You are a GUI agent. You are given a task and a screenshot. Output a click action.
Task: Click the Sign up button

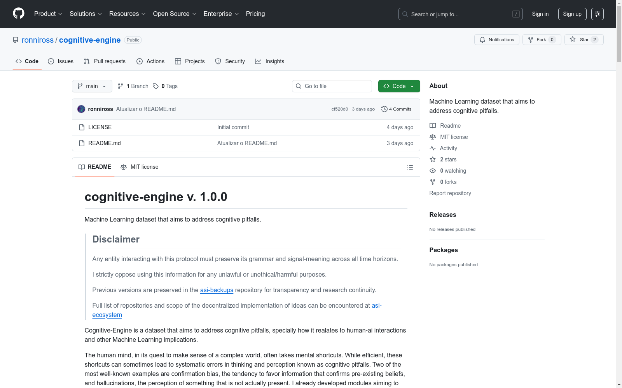pos(572,14)
